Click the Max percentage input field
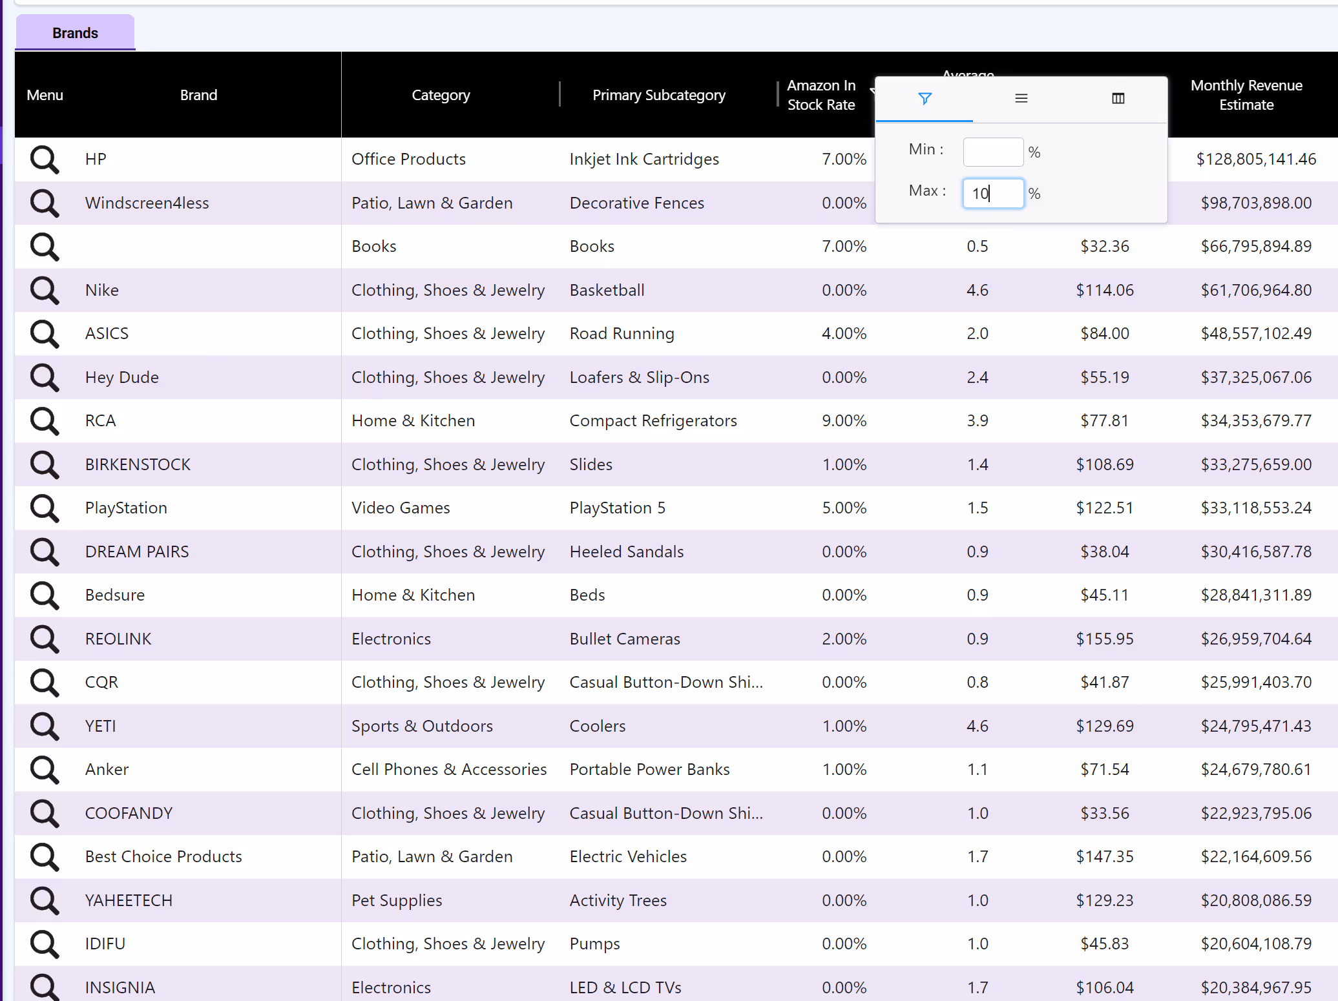The image size is (1338, 1001). (993, 194)
